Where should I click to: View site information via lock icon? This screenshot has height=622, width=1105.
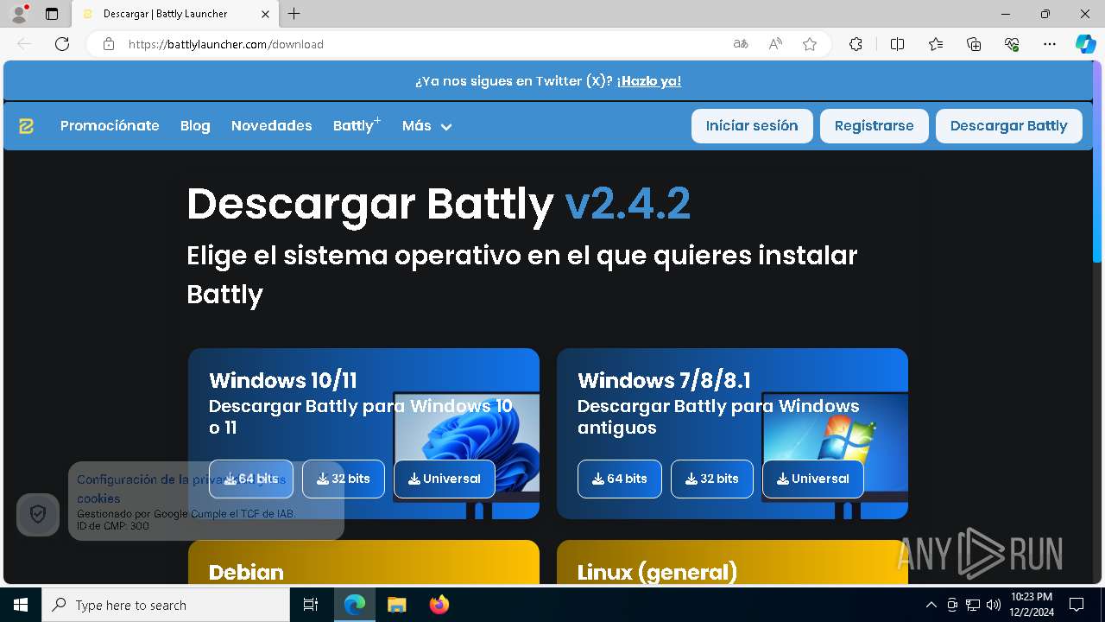coord(109,44)
